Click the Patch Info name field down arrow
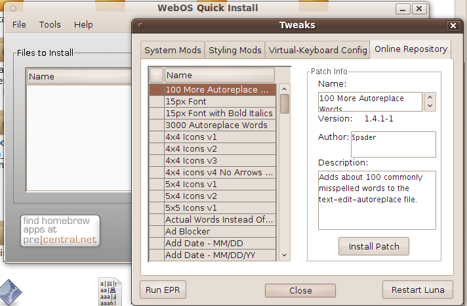The height and width of the screenshot is (306, 467). click(430, 106)
